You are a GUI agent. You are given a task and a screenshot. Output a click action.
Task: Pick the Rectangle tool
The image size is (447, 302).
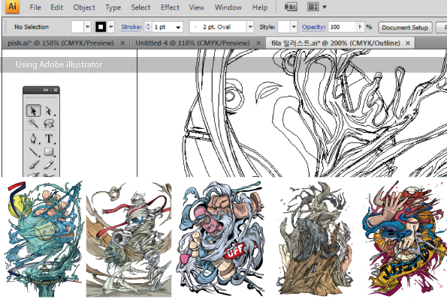coord(49,152)
